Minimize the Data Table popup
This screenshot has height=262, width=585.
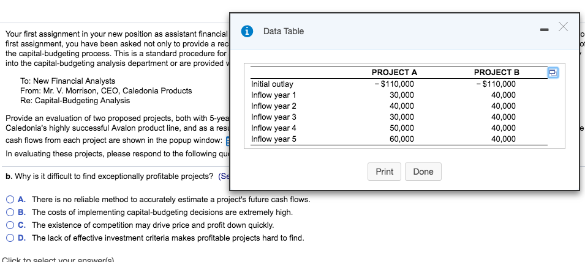(545, 29)
